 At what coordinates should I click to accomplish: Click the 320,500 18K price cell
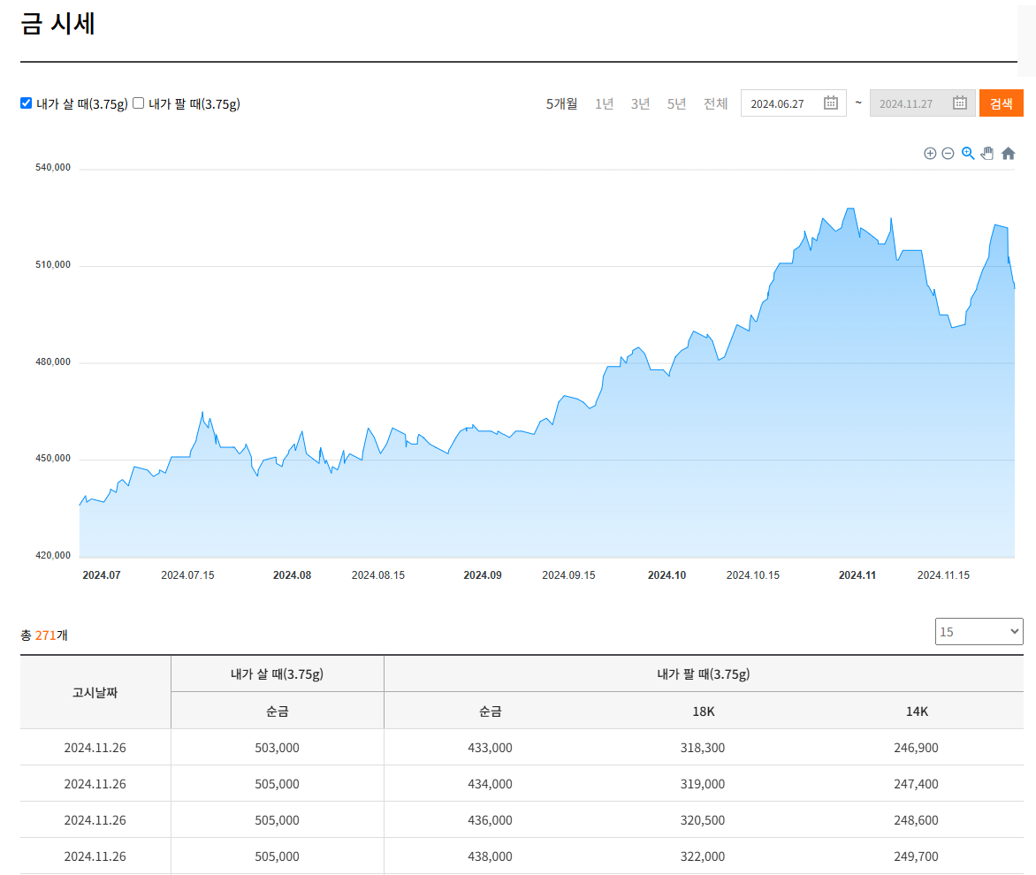coord(703,820)
